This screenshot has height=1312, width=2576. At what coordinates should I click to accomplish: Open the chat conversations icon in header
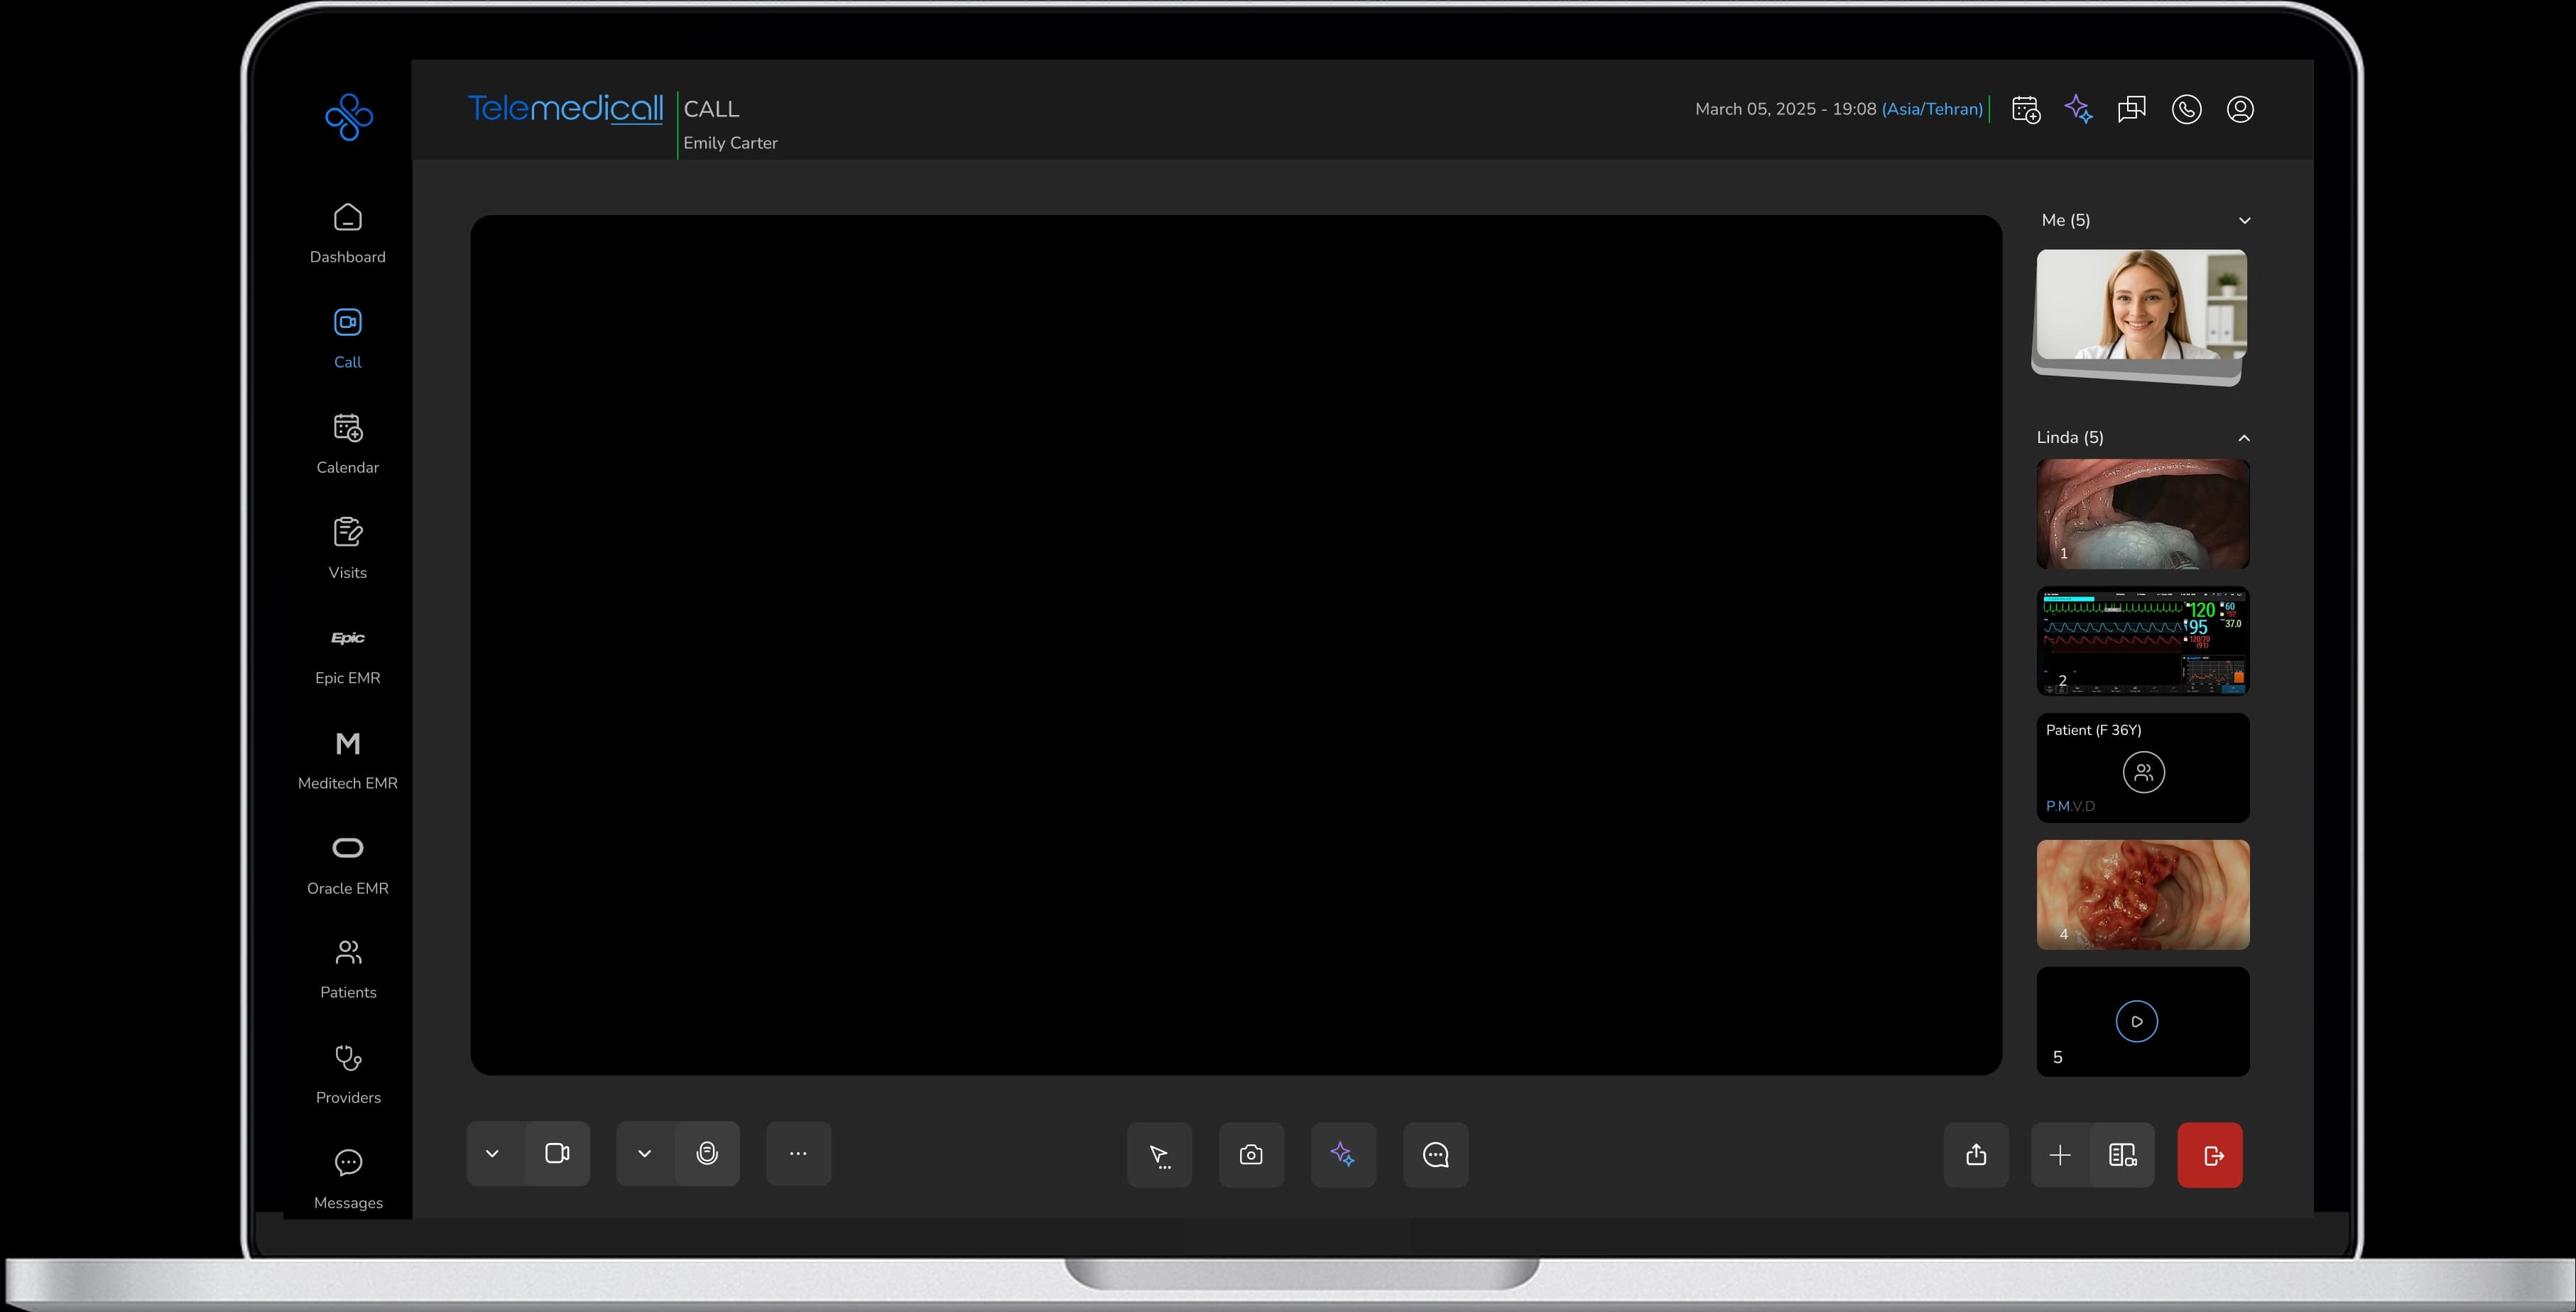pyautogui.click(x=2132, y=109)
